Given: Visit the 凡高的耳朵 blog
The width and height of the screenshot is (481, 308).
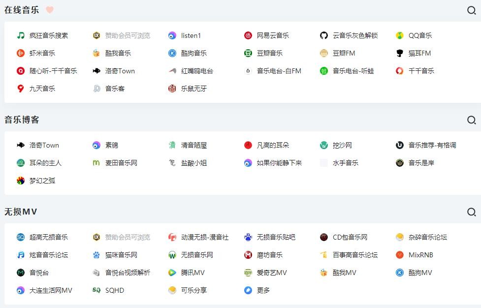Looking at the screenshot, I should point(273,145).
